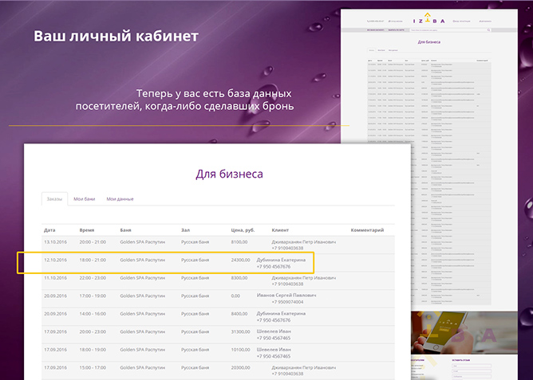Click the Цена, руб. column header
533x380 pixels.
pos(243,230)
